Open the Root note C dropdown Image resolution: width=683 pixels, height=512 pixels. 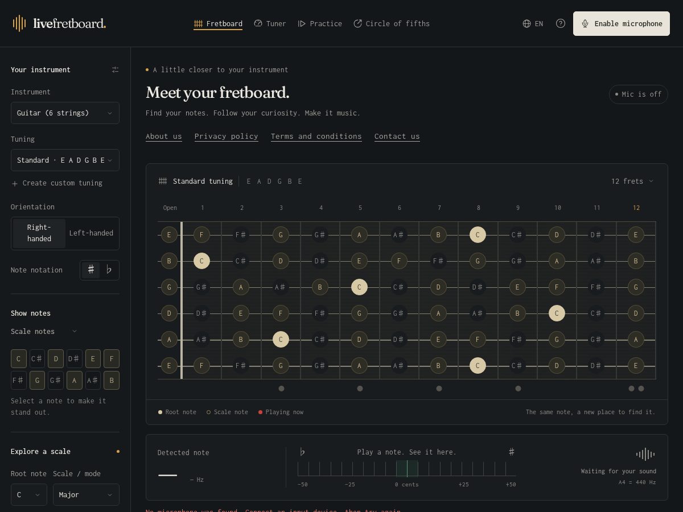[28, 494]
